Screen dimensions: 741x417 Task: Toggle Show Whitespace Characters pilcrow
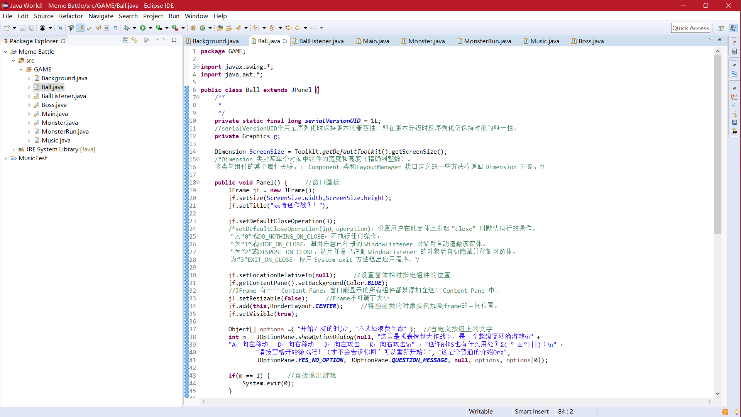(115, 28)
